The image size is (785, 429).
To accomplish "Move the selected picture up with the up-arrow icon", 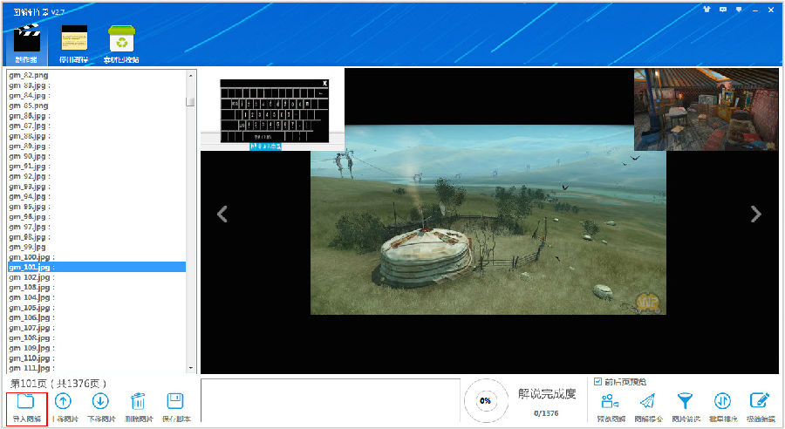I will click(63, 401).
